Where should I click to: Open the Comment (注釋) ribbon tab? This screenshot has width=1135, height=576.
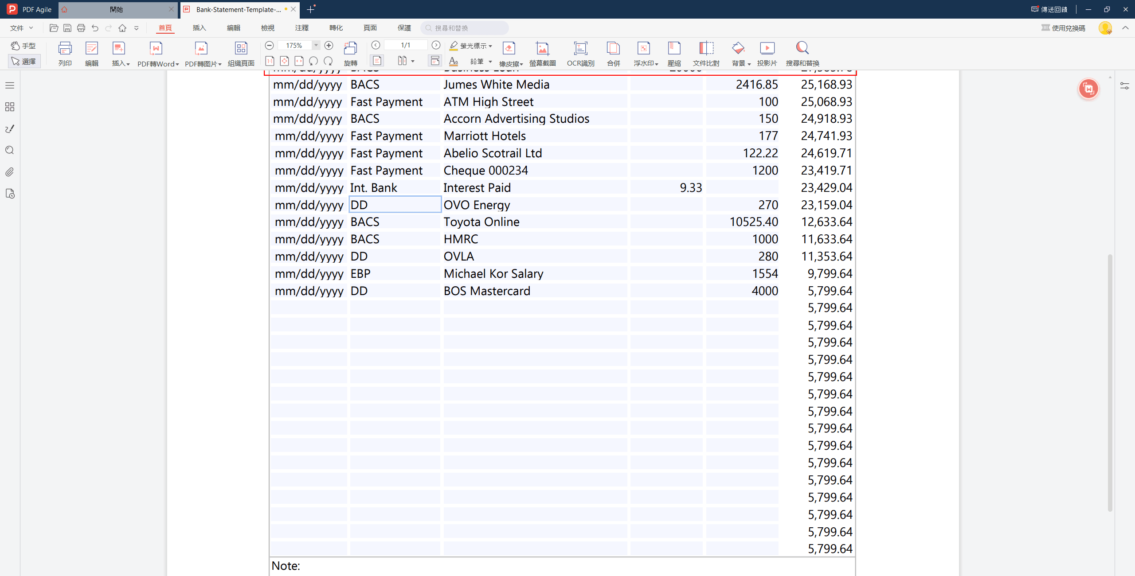[301, 28]
